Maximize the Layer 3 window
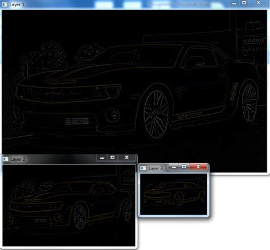The width and height of the screenshot is (270, 250). 184,166
